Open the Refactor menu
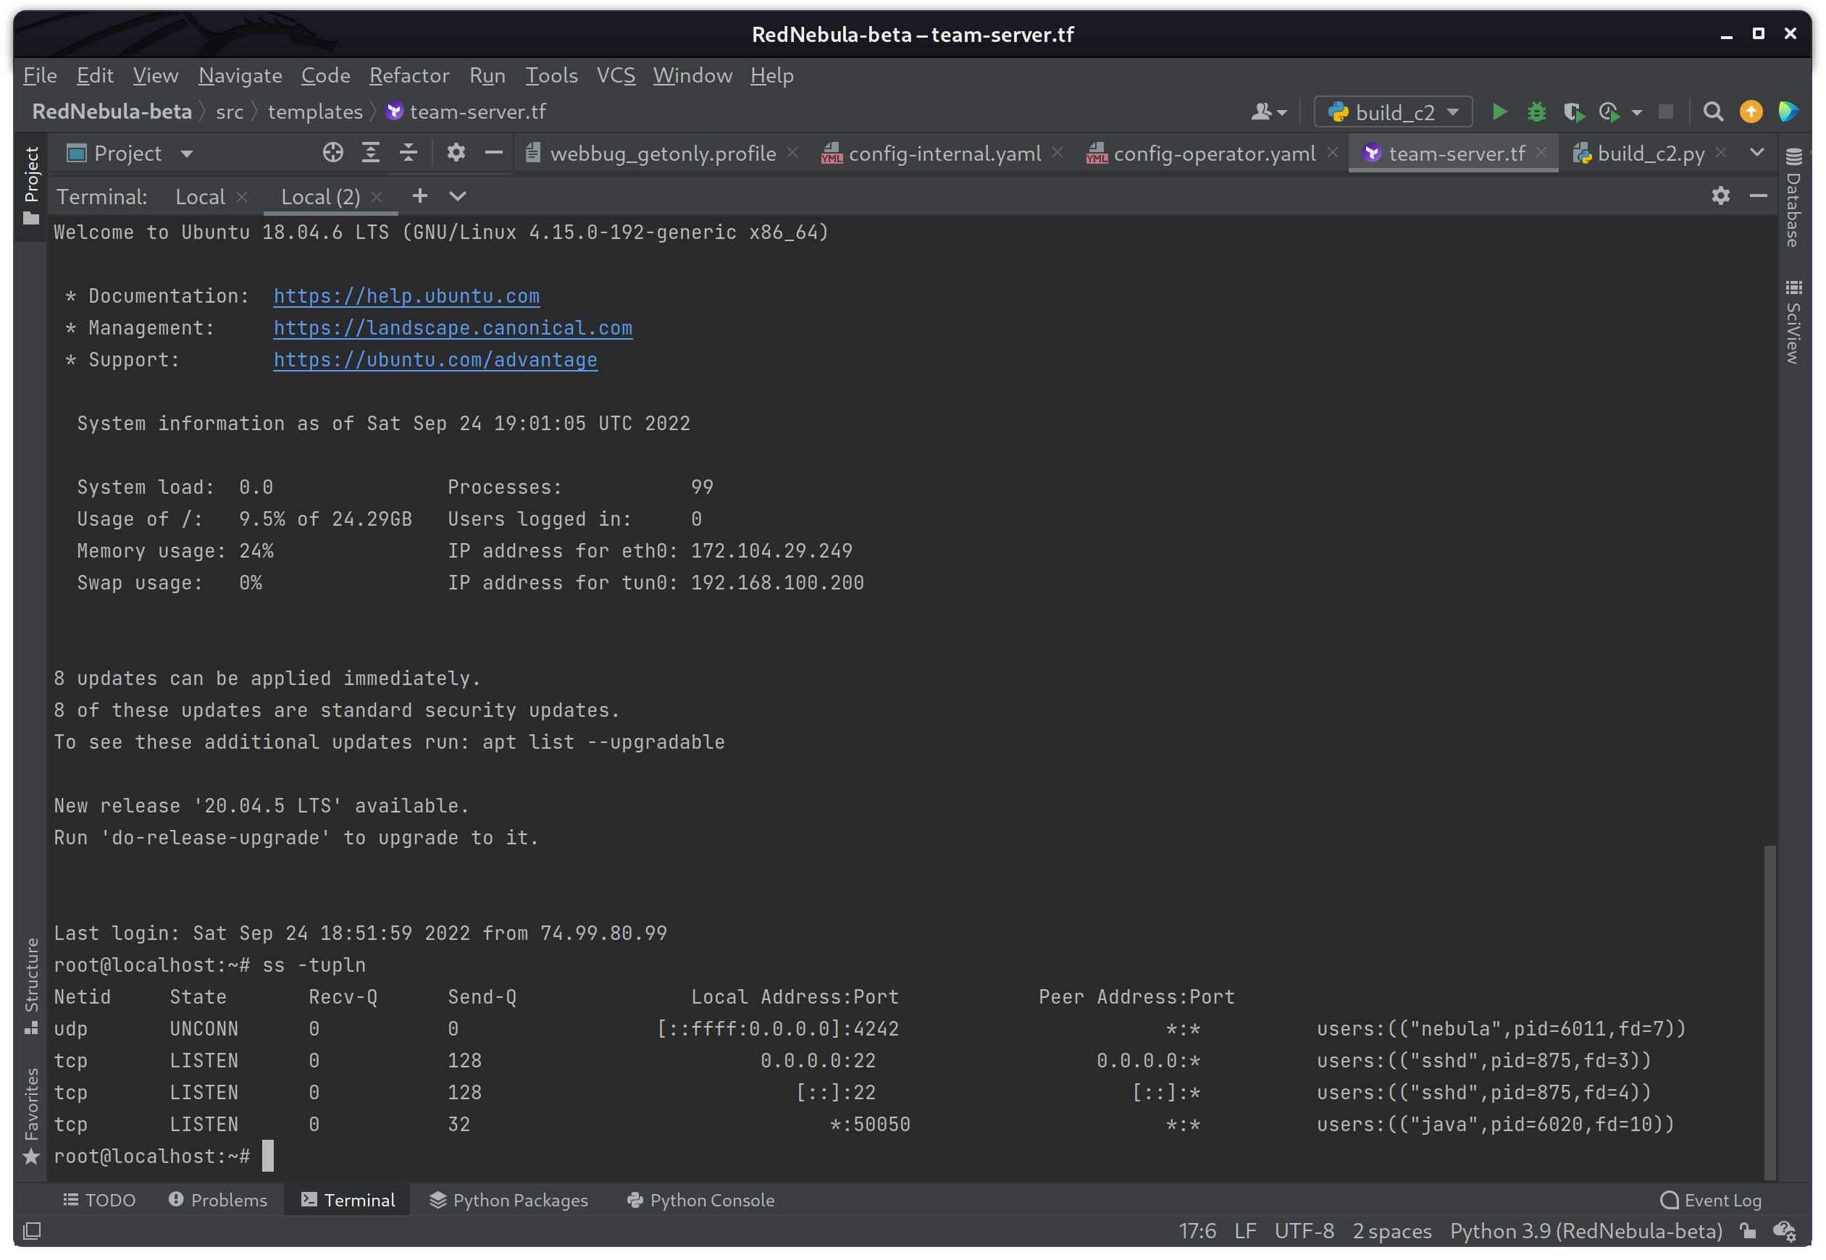Image resolution: width=1826 pixels, height=1260 pixels. 409,76
